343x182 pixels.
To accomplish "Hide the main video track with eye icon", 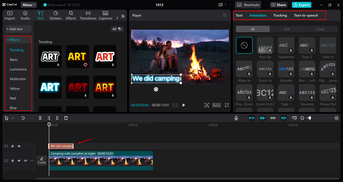I will [x=19, y=161].
